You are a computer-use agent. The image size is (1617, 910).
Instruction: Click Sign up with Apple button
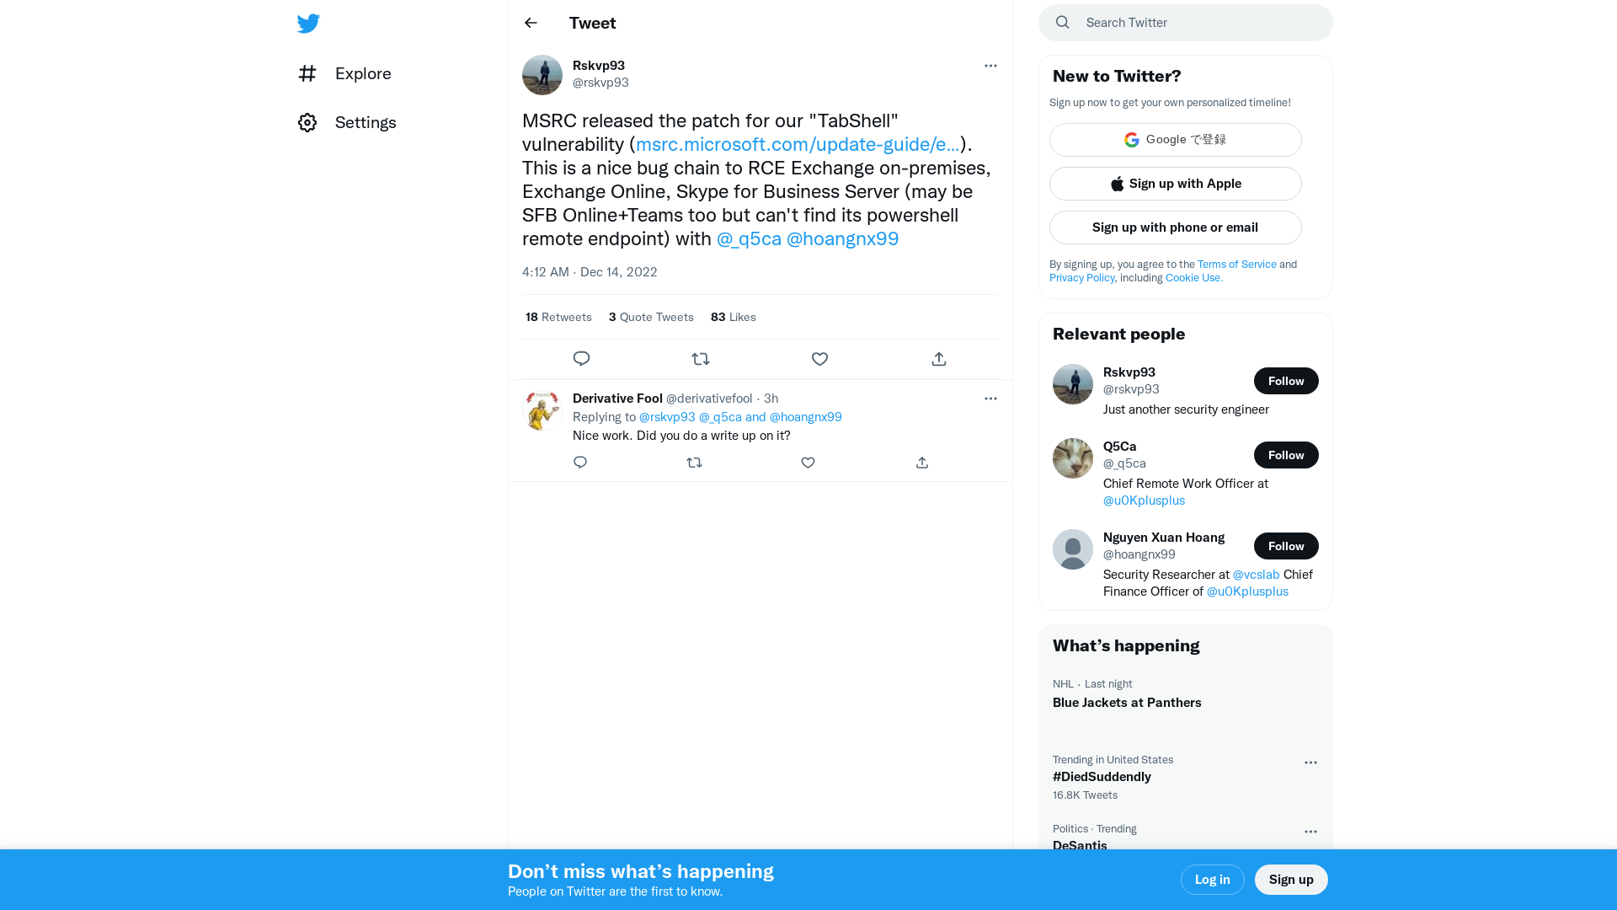click(x=1174, y=184)
